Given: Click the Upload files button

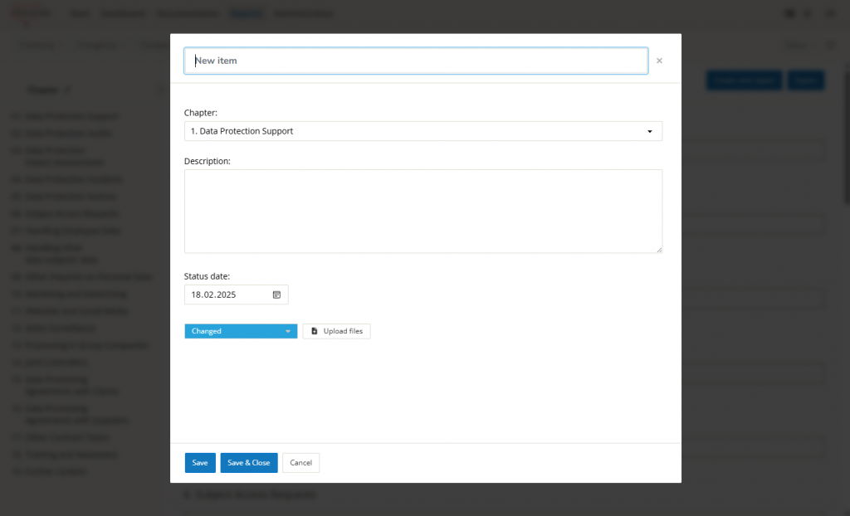Looking at the screenshot, I should click(336, 331).
